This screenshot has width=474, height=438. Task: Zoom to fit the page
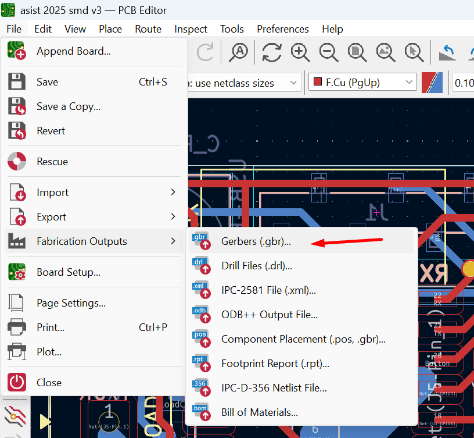point(357,52)
